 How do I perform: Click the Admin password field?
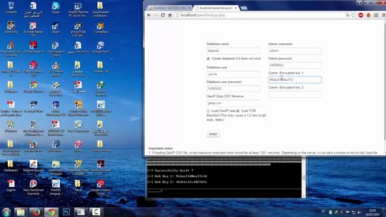point(295,65)
